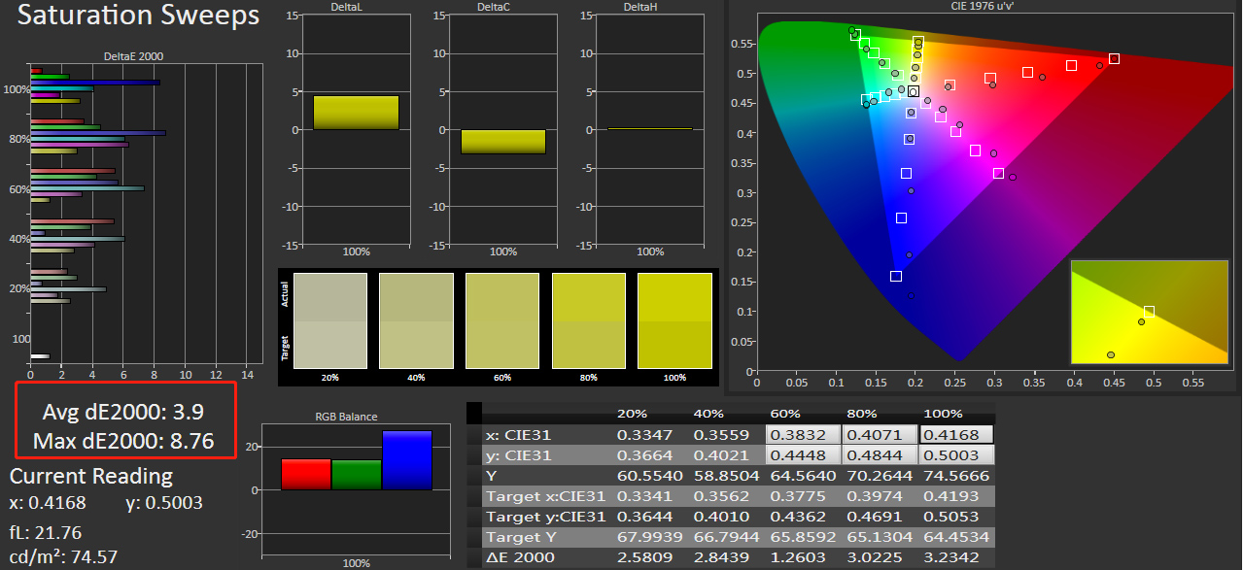Image resolution: width=1243 pixels, height=570 pixels.
Task: Click the red bar in RGB Balance
Action: tap(306, 474)
